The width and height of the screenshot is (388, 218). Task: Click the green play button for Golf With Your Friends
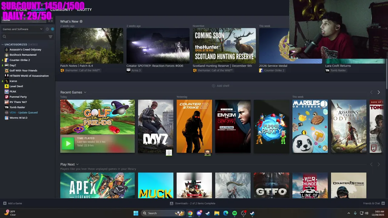[x=68, y=144]
